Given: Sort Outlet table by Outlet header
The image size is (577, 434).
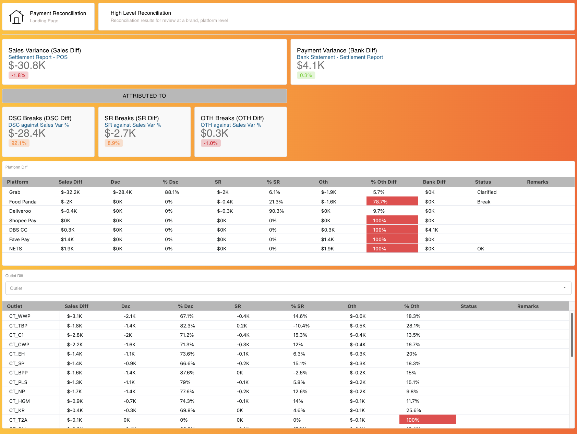Looking at the screenshot, I should tap(15, 306).
